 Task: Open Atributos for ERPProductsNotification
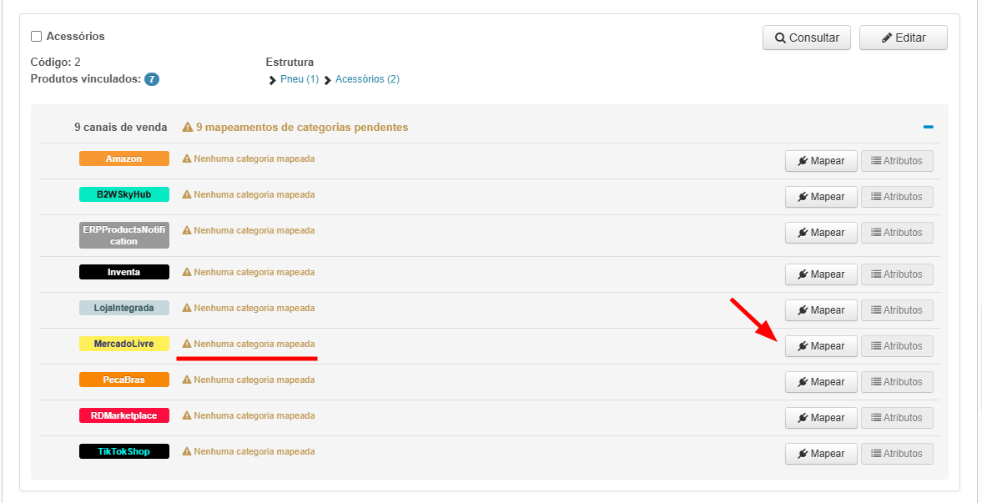(897, 233)
